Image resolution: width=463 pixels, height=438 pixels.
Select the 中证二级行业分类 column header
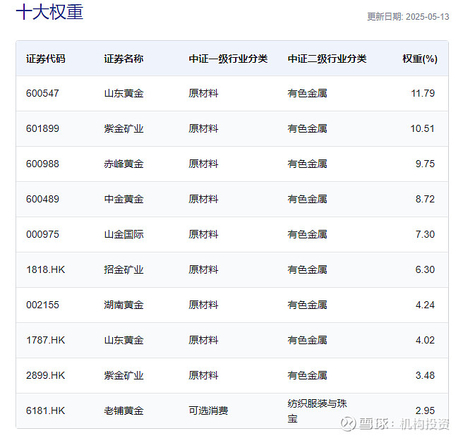click(x=327, y=59)
